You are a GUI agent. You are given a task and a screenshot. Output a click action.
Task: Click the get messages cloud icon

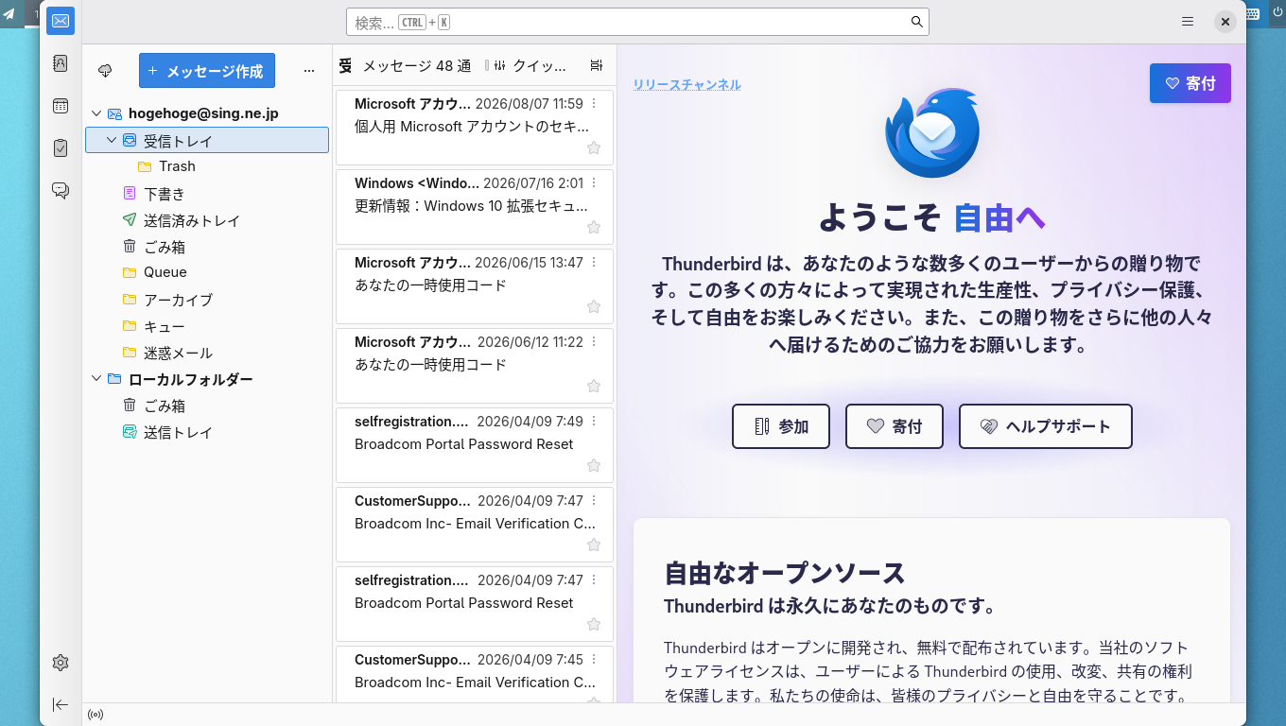[105, 71]
